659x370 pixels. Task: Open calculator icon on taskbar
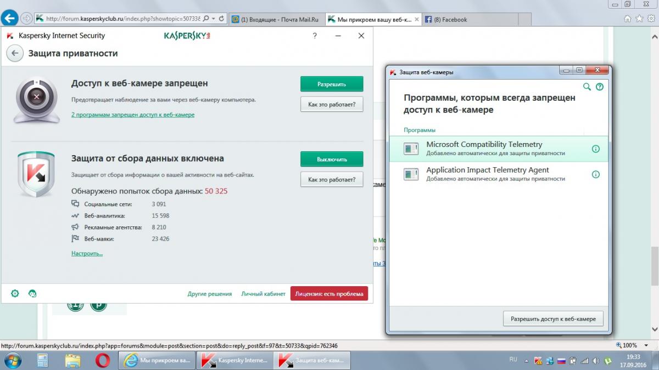(x=43, y=361)
